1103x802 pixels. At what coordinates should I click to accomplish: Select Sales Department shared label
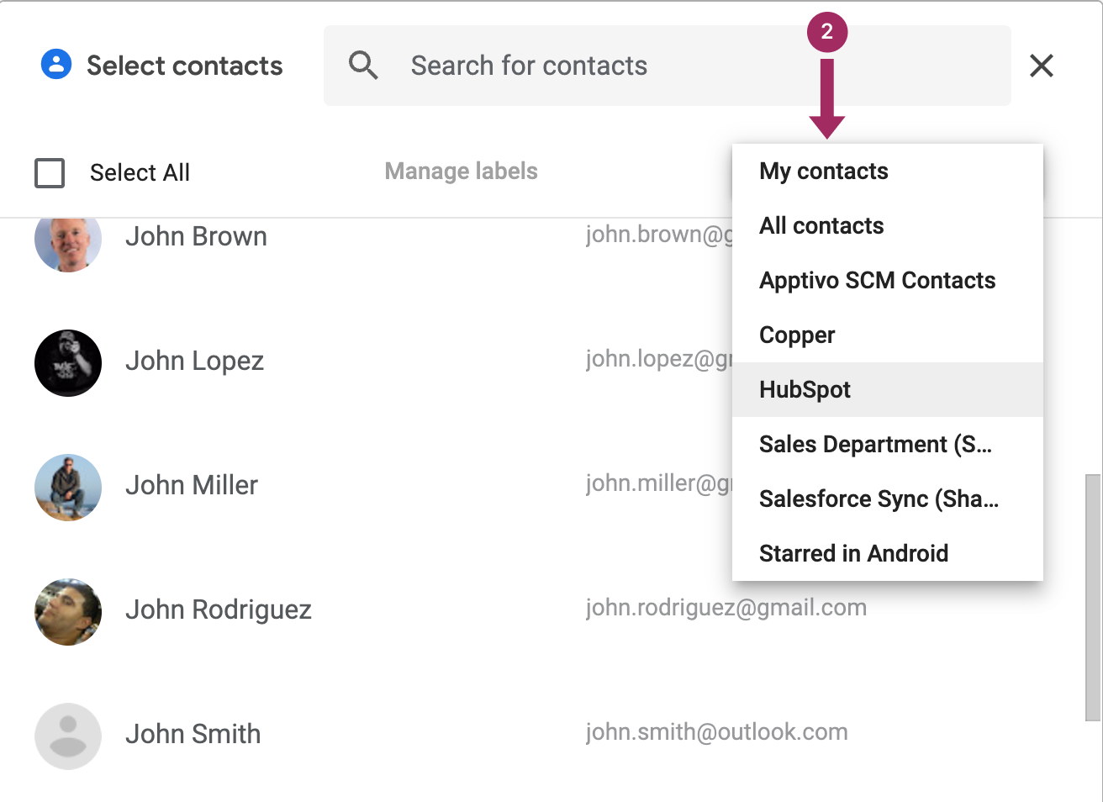click(875, 445)
